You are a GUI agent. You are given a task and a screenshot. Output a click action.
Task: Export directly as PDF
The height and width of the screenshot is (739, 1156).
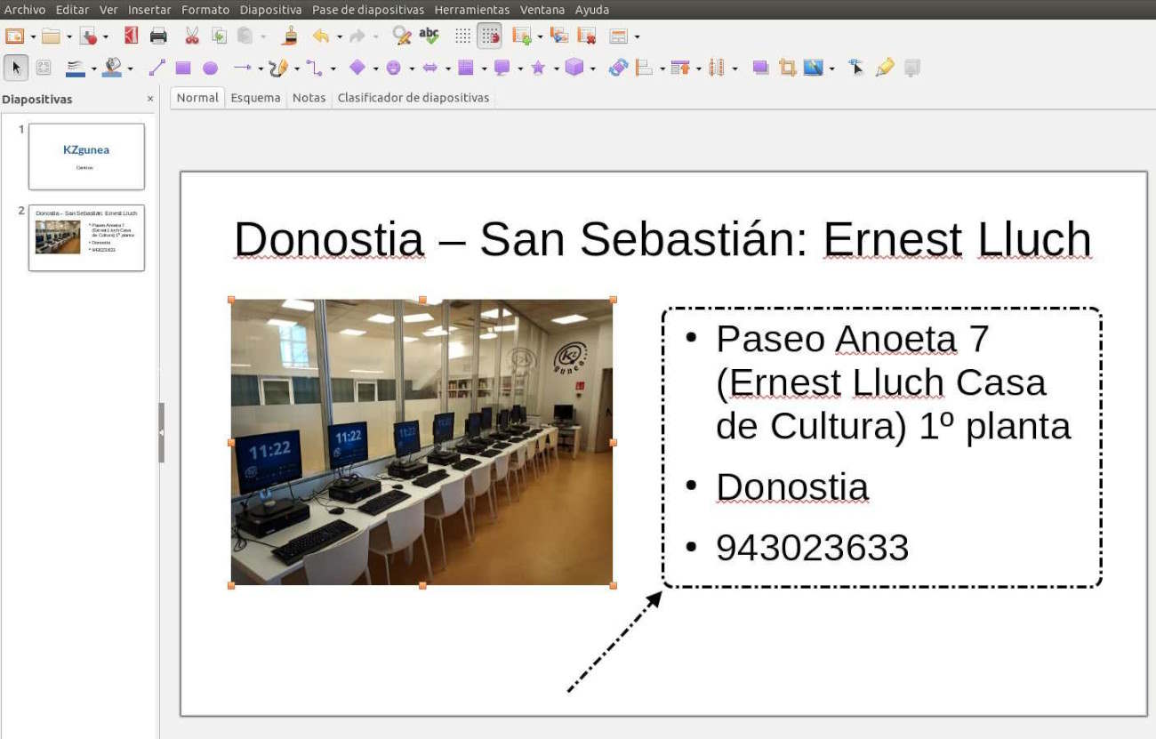coord(132,36)
